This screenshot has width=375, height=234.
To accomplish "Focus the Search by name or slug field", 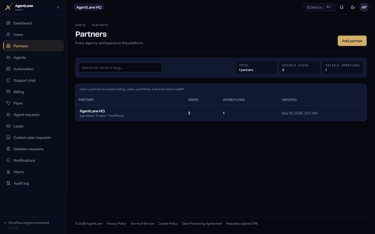I will tap(120, 68).
